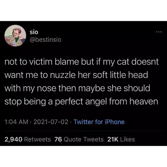
Task: View the 2,940 Retweets list
Action: pos(28,139)
